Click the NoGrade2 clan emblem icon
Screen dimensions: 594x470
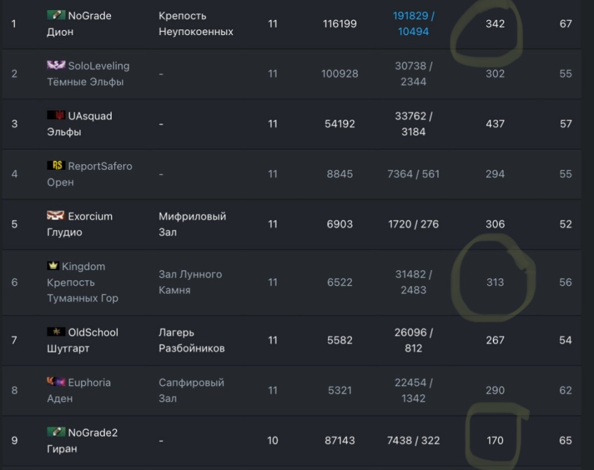point(56,432)
